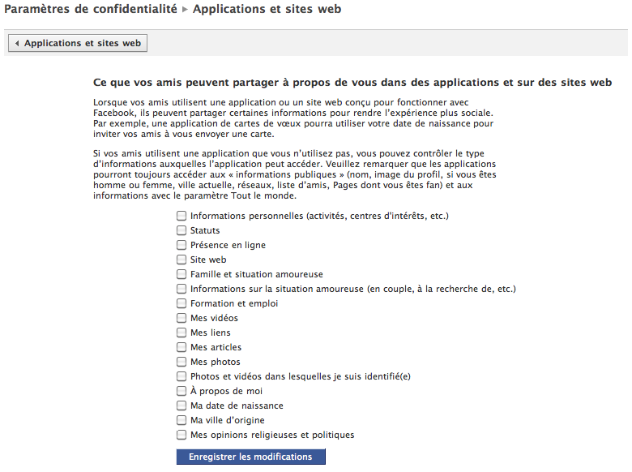Enable 'Famille et situation amoureuse' sharing

pos(181,274)
